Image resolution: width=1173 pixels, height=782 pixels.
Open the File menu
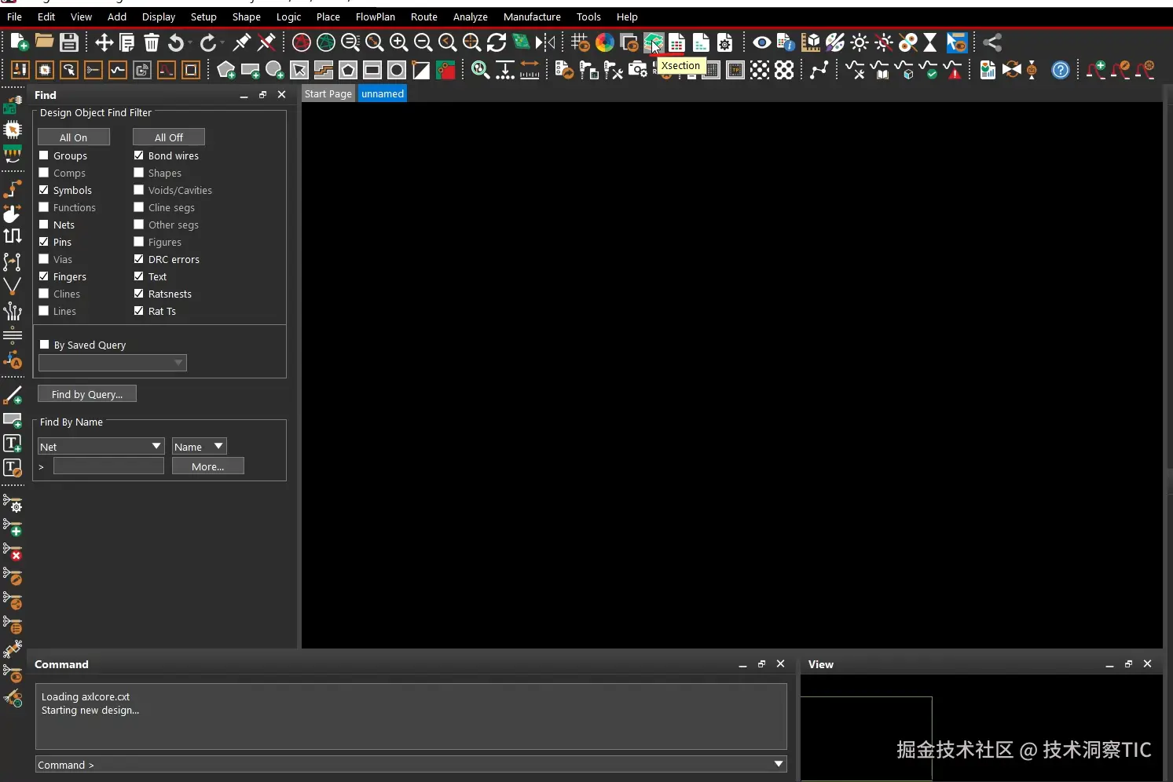point(14,16)
